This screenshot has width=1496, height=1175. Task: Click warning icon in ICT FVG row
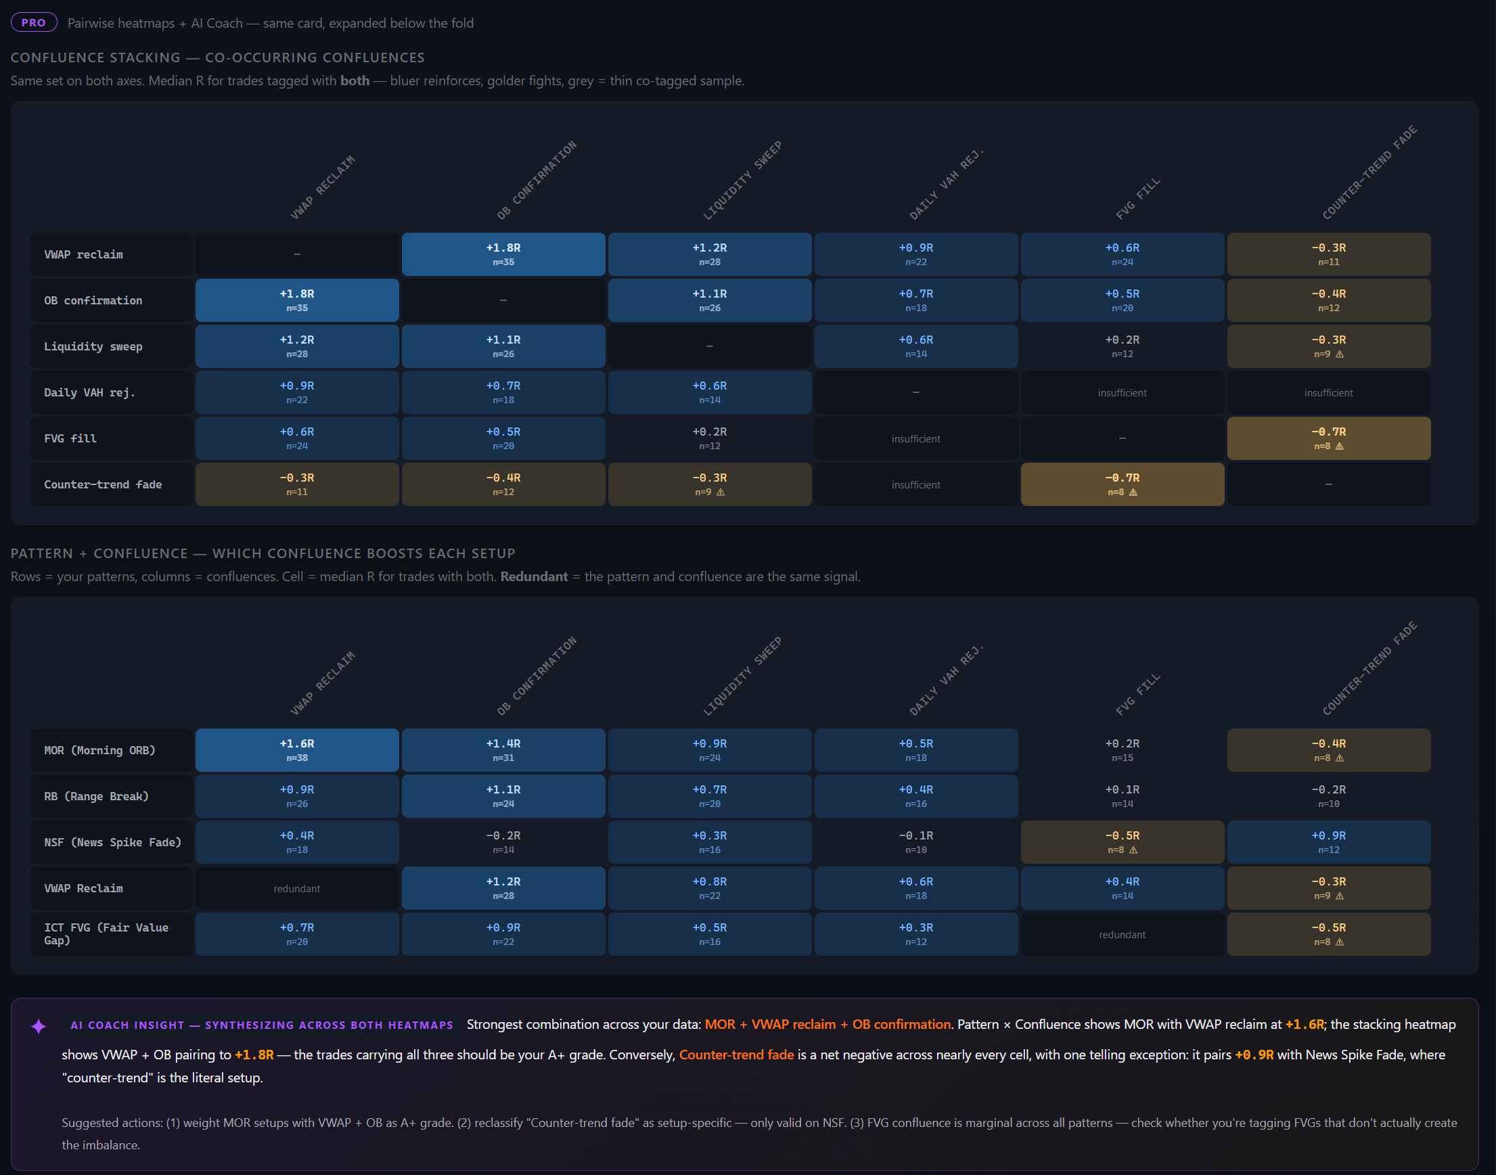1340,942
